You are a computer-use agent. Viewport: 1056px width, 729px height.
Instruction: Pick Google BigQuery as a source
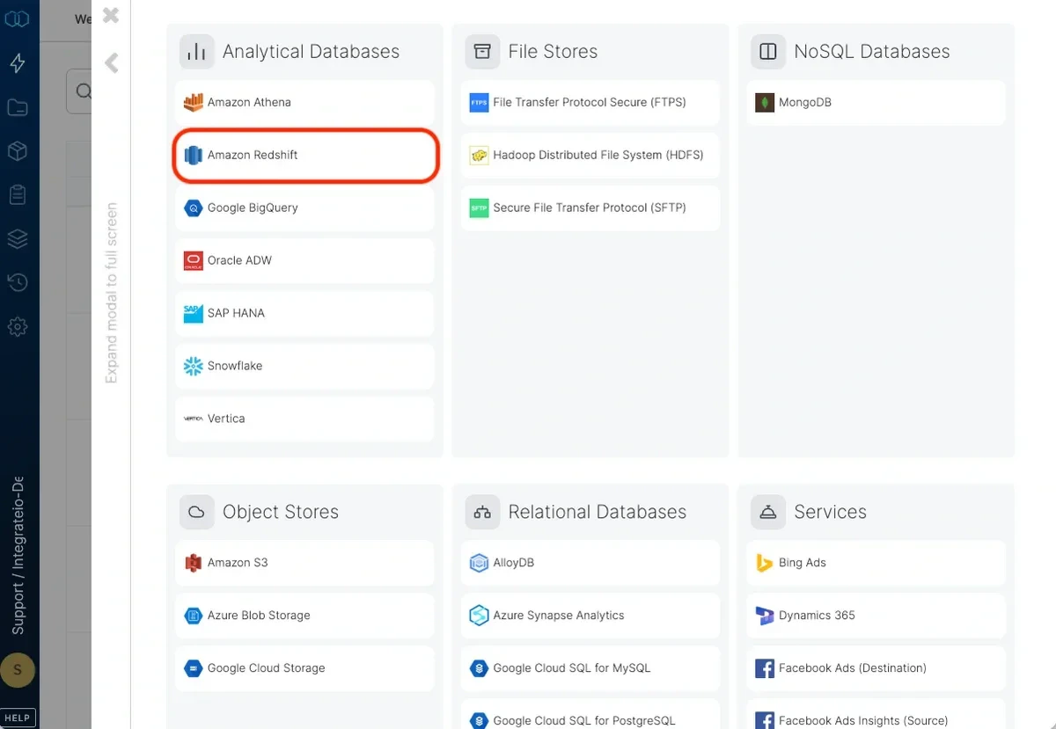304,208
